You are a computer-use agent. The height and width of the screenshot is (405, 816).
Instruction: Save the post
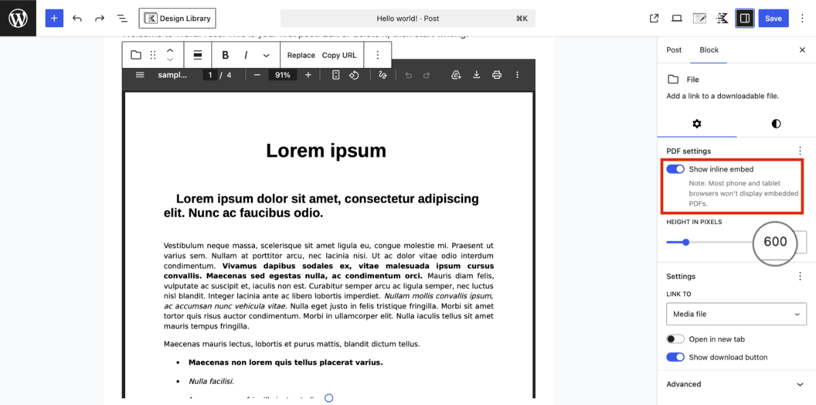click(773, 18)
